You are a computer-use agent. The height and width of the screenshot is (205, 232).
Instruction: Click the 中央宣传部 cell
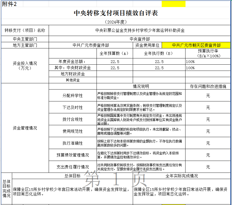[140, 39]
